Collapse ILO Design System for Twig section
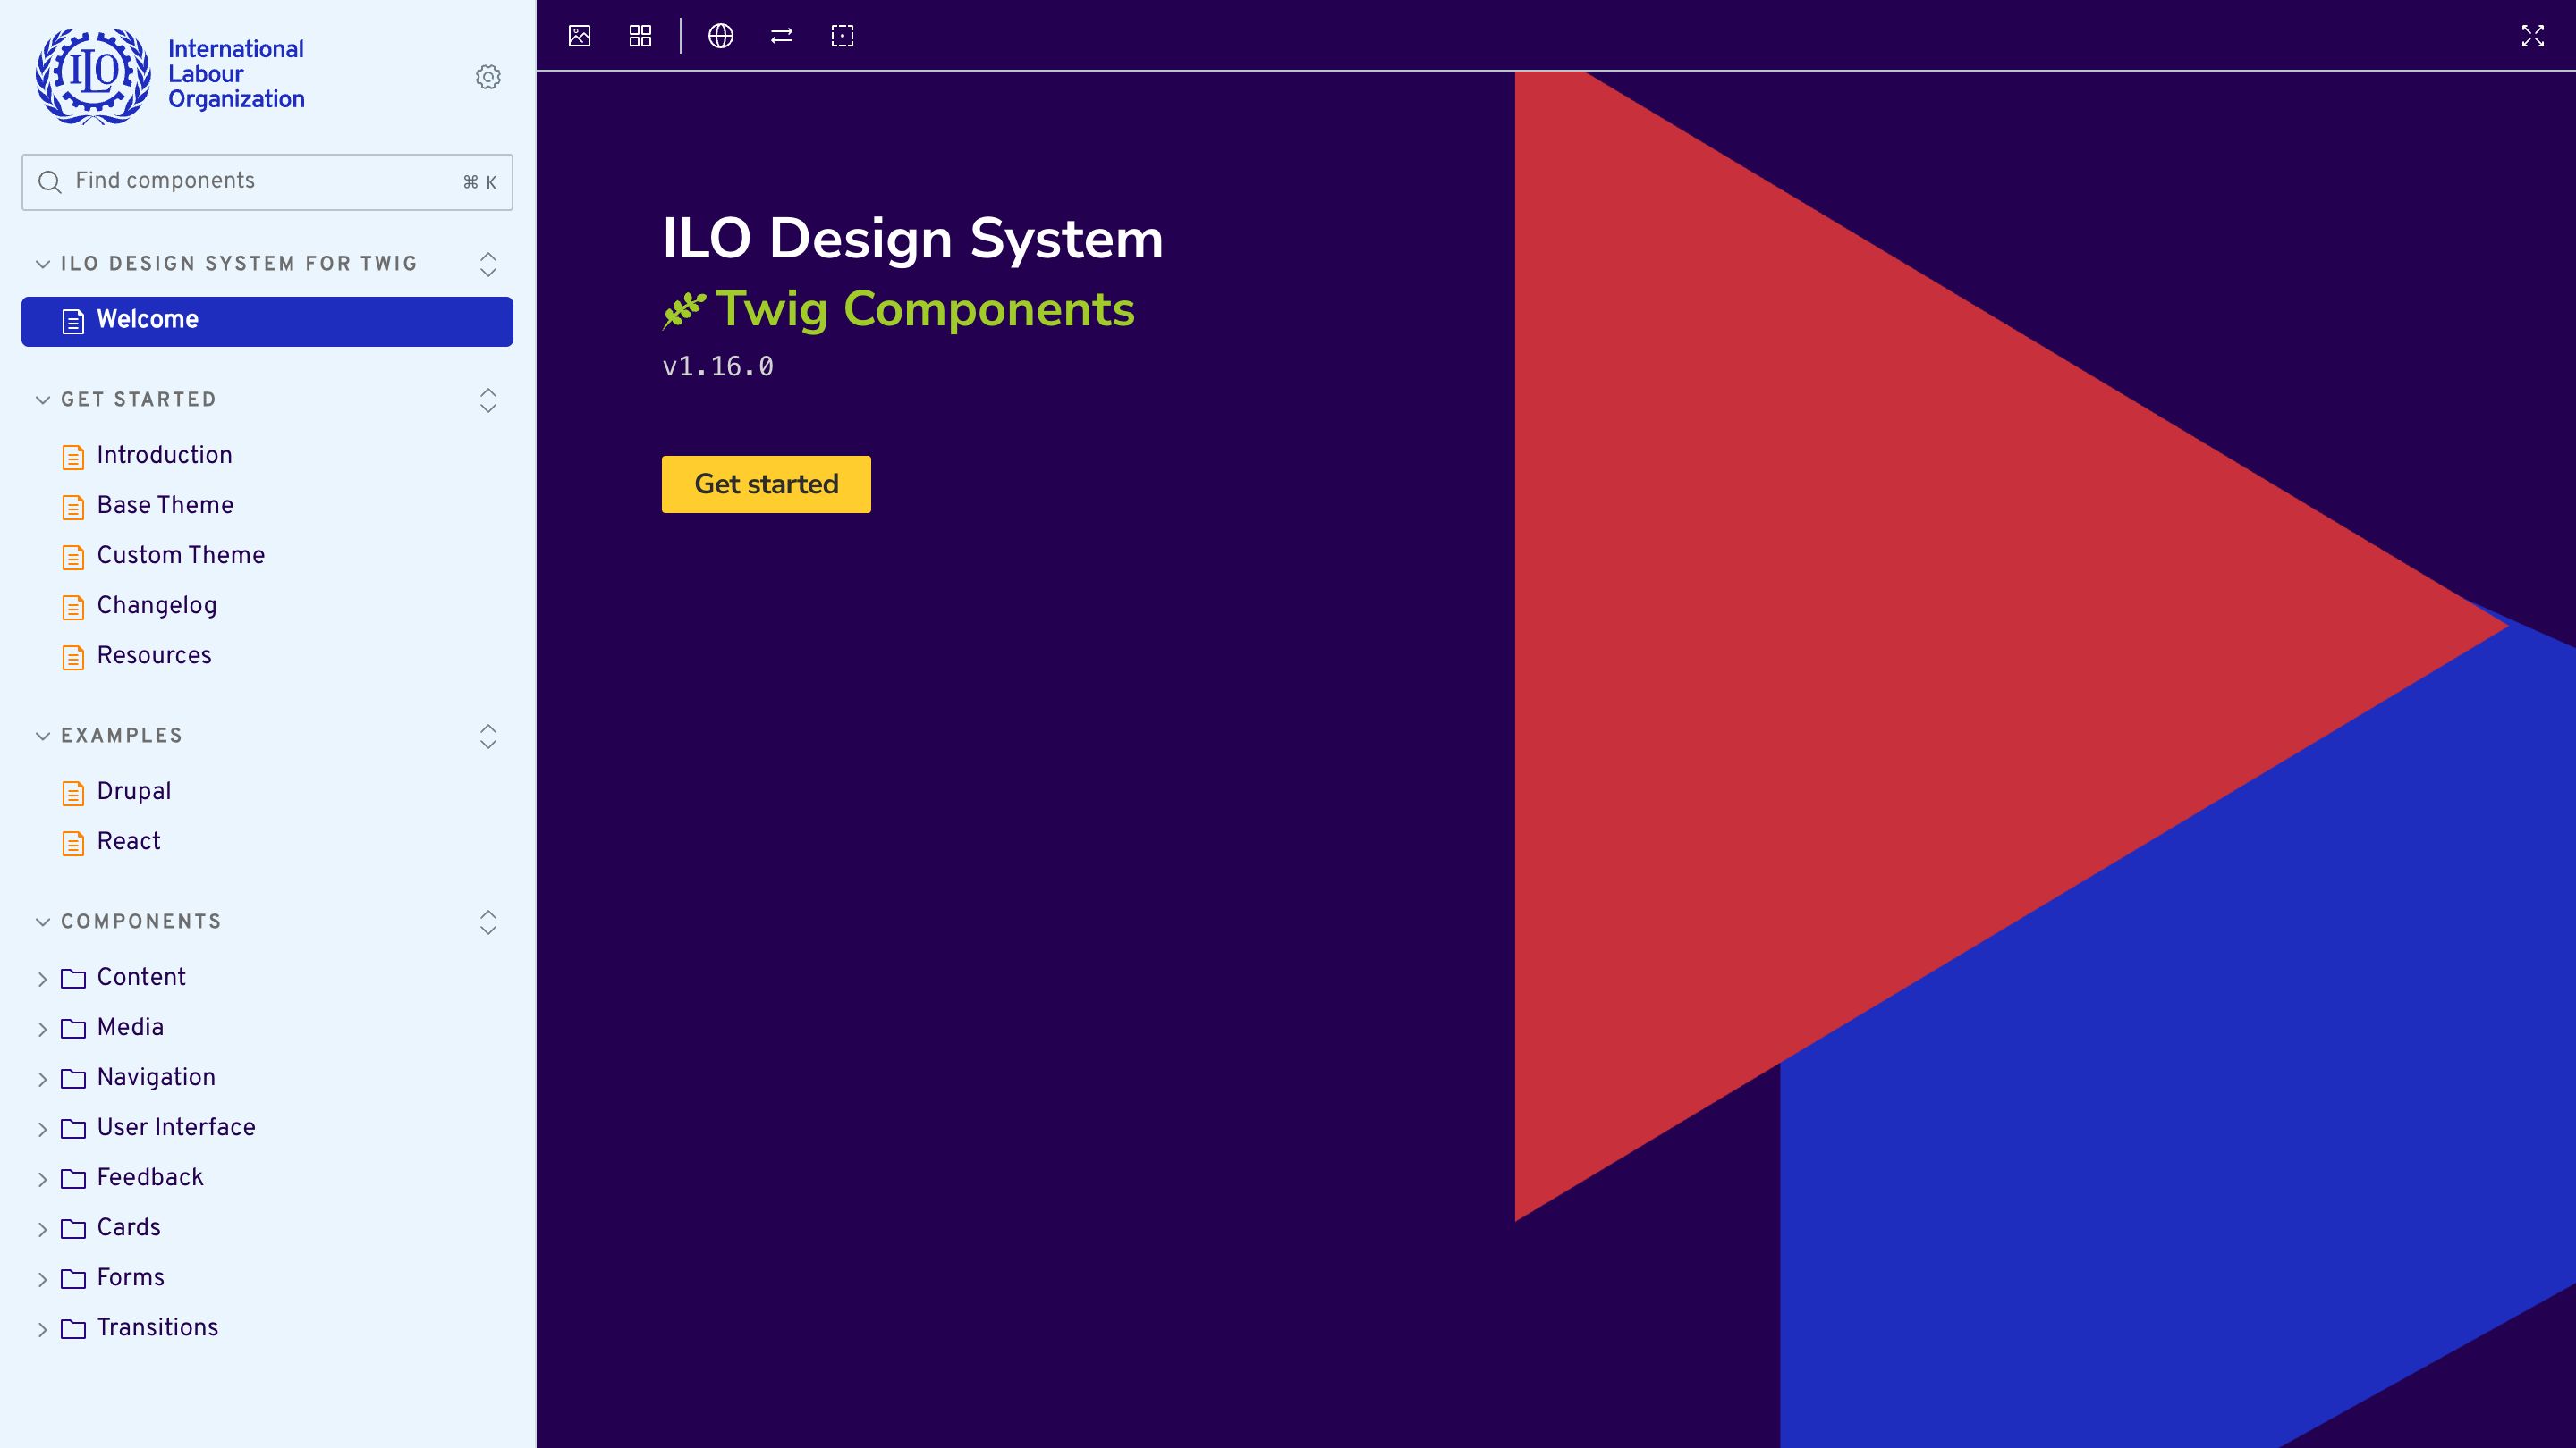2576x1448 pixels. 228,264
